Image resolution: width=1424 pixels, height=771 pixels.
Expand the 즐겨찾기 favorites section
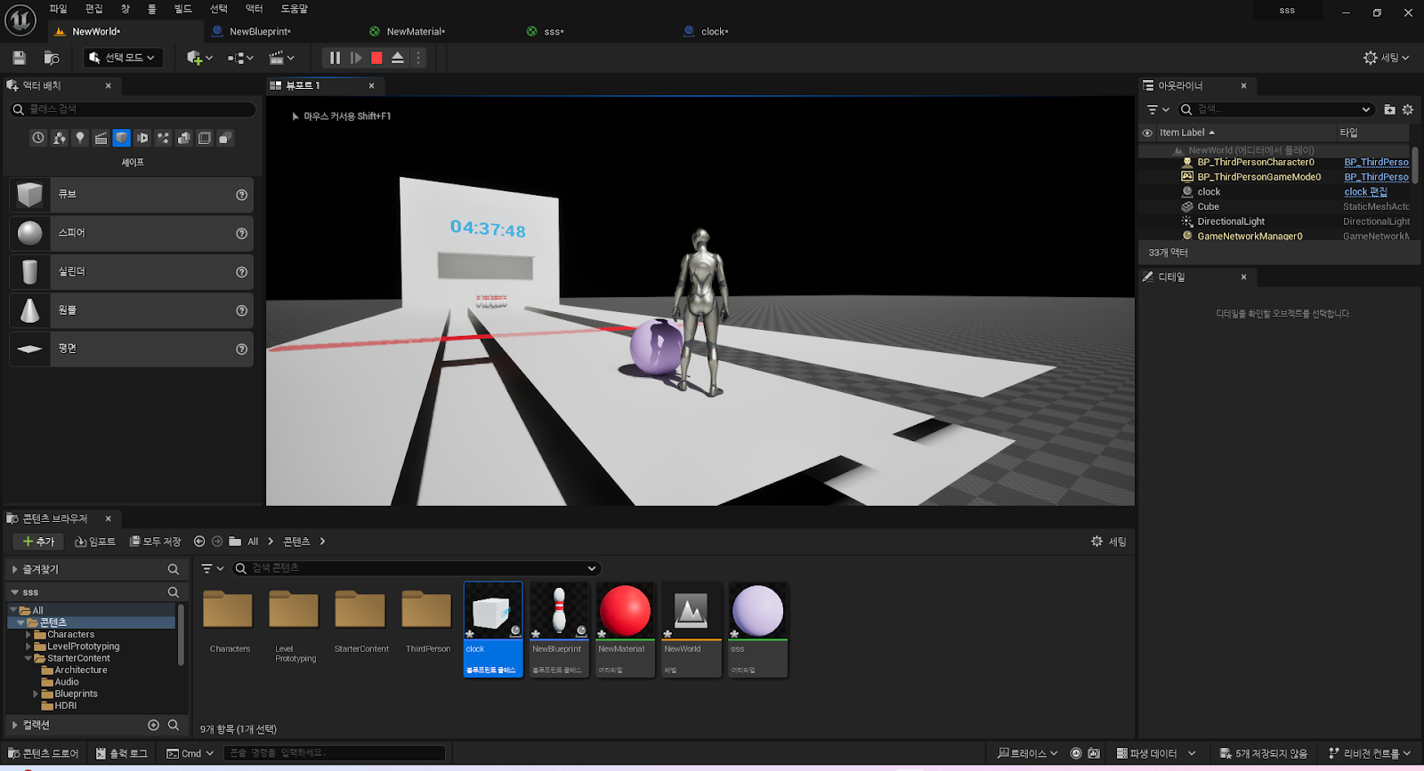pos(15,569)
